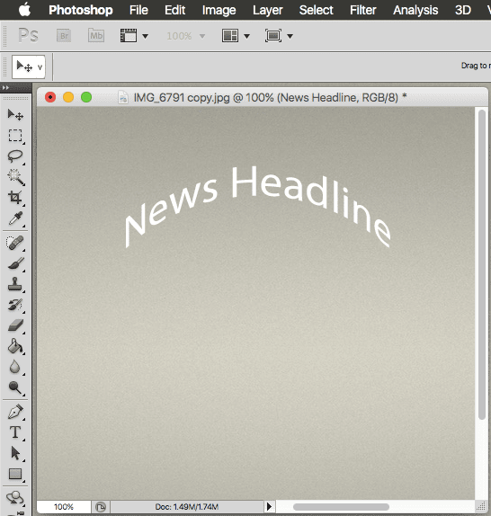Viewport: 491px width, 516px height.
Task: Open the 3D menu
Action: click(x=463, y=10)
